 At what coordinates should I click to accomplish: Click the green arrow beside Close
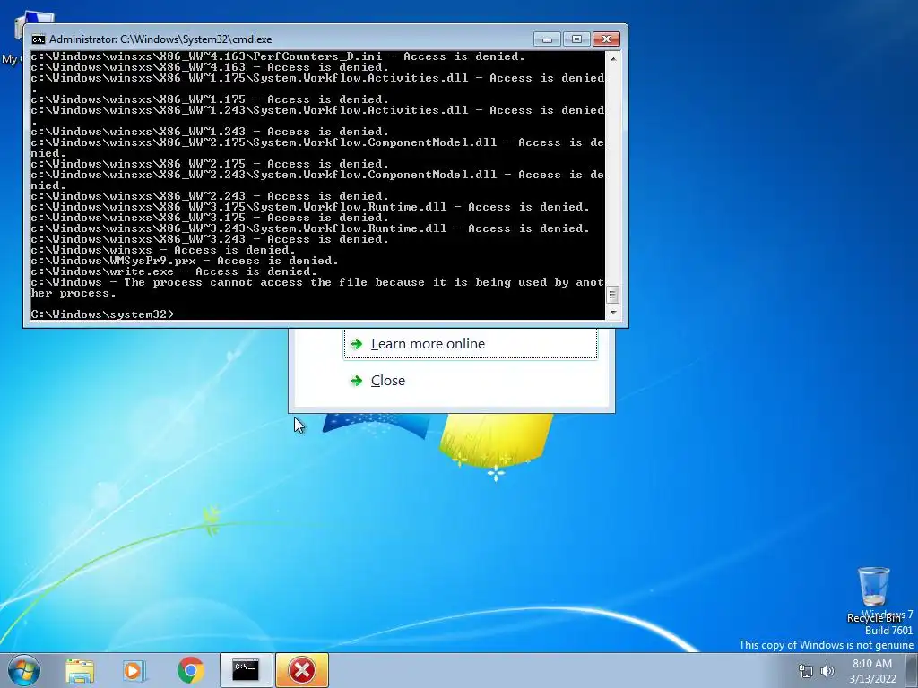pos(357,381)
